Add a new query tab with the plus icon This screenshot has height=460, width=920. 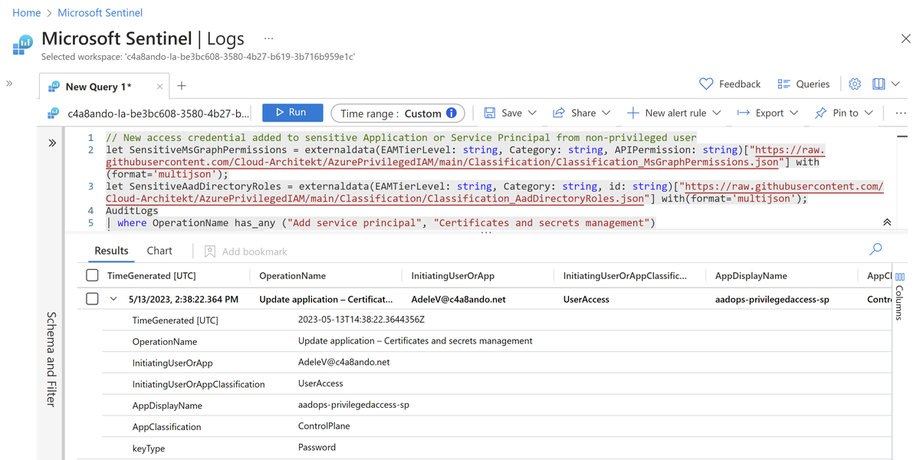click(x=182, y=86)
